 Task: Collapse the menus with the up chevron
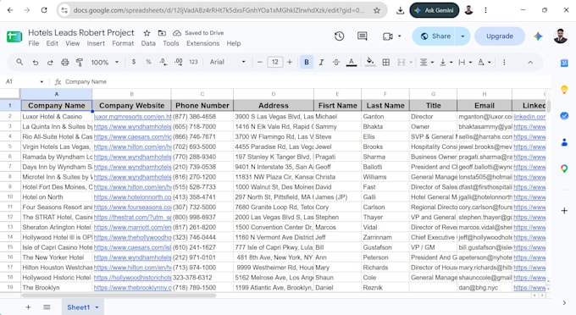coord(530,63)
